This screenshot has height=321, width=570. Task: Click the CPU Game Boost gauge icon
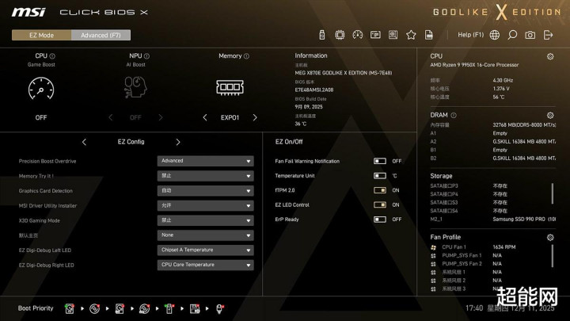click(x=41, y=89)
